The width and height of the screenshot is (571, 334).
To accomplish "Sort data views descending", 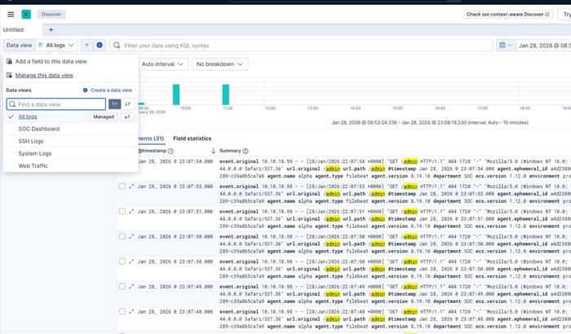I will coord(128,104).
